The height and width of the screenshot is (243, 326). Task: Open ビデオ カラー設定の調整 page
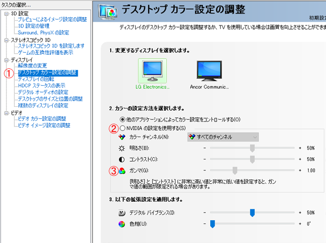(42, 119)
